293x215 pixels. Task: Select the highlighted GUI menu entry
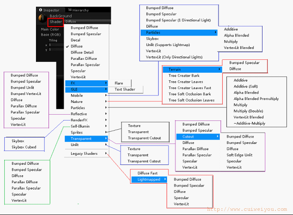(x=87, y=90)
